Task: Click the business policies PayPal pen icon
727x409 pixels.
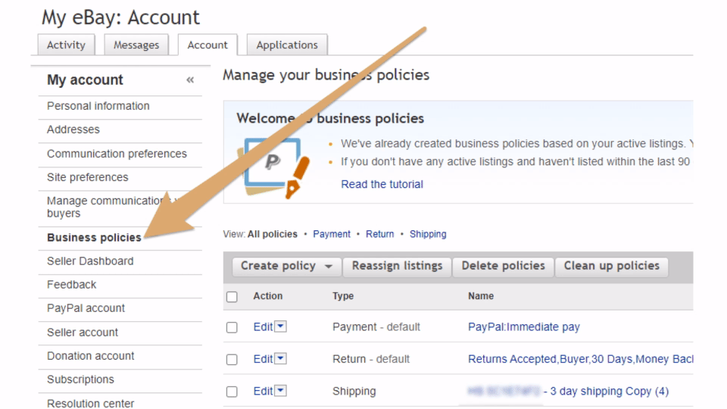Action: [272, 167]
